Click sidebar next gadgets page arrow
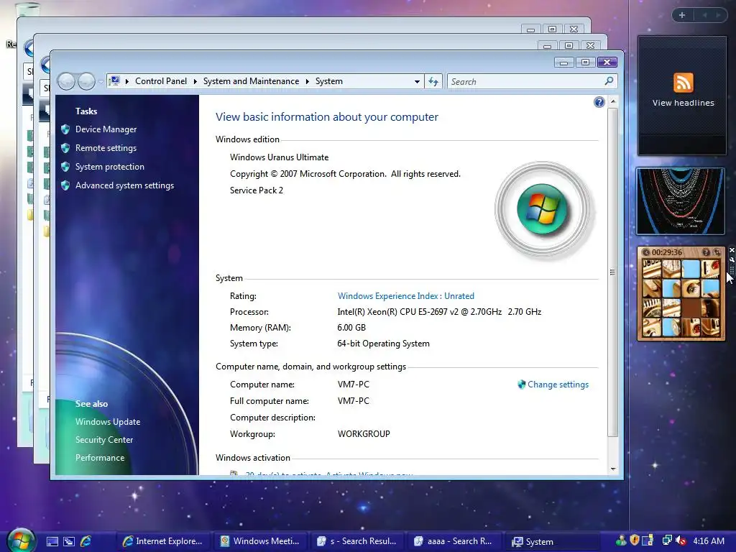 718,15
